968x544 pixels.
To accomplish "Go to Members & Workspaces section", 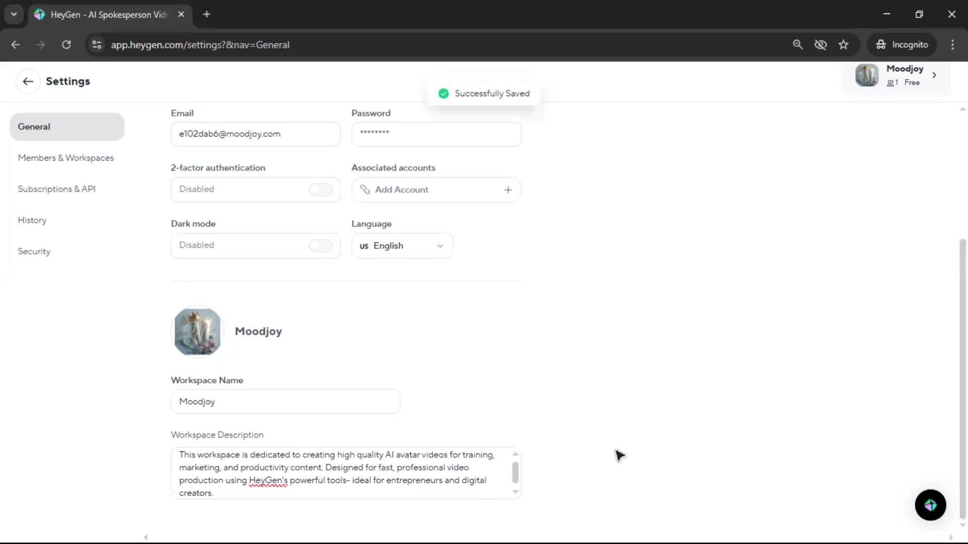I will [66, 158].
